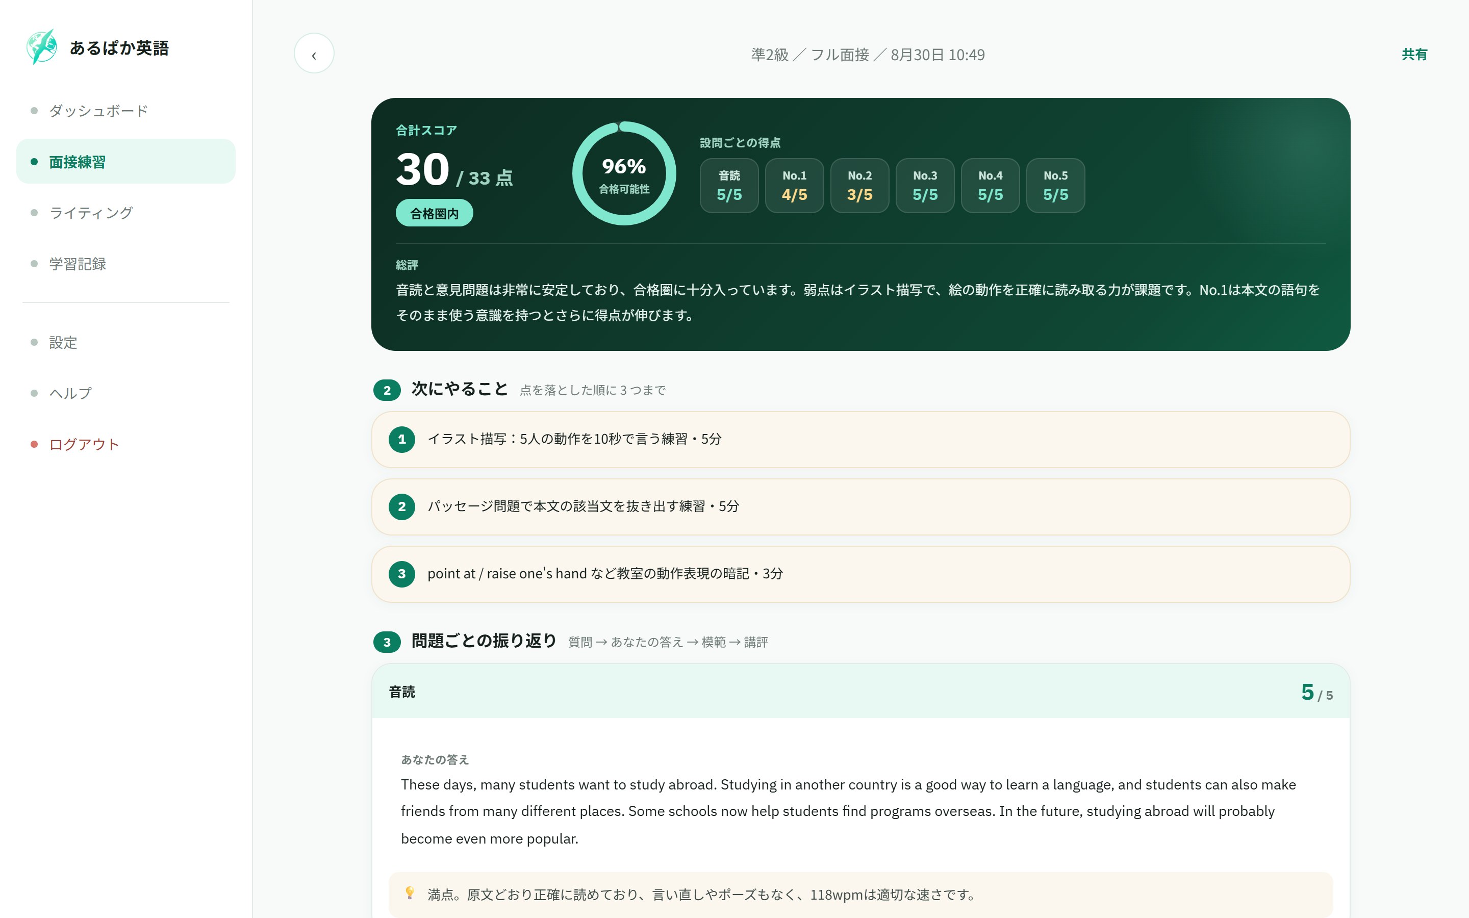Open the パッセージ問題 practice task card
The height and width of the screenshot is (918, 1469).
point(861,507)
